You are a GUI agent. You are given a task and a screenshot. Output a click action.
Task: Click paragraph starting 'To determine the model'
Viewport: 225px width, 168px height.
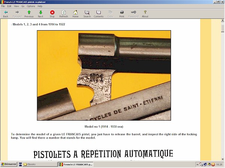point(104,136)
